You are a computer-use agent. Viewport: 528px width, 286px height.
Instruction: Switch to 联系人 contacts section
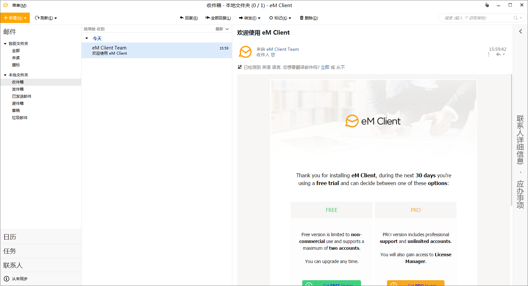pos(41,265)
